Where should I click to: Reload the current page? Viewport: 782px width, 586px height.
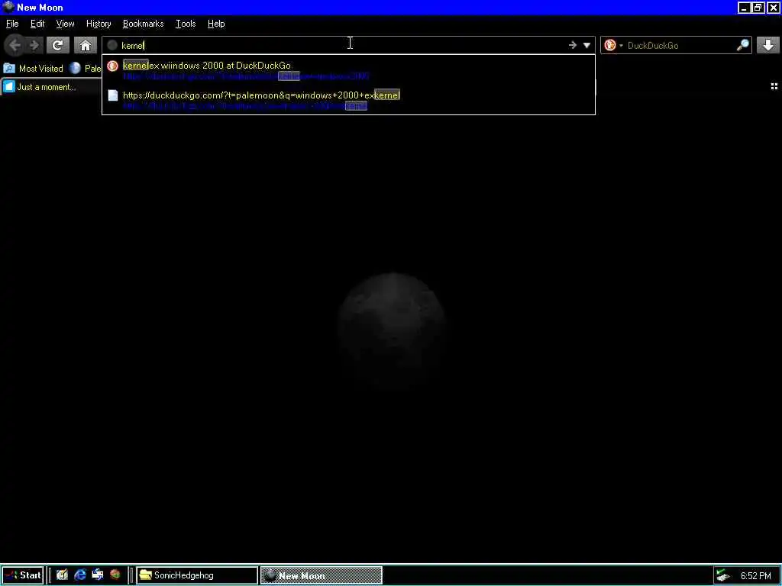[x=57, y=45]
